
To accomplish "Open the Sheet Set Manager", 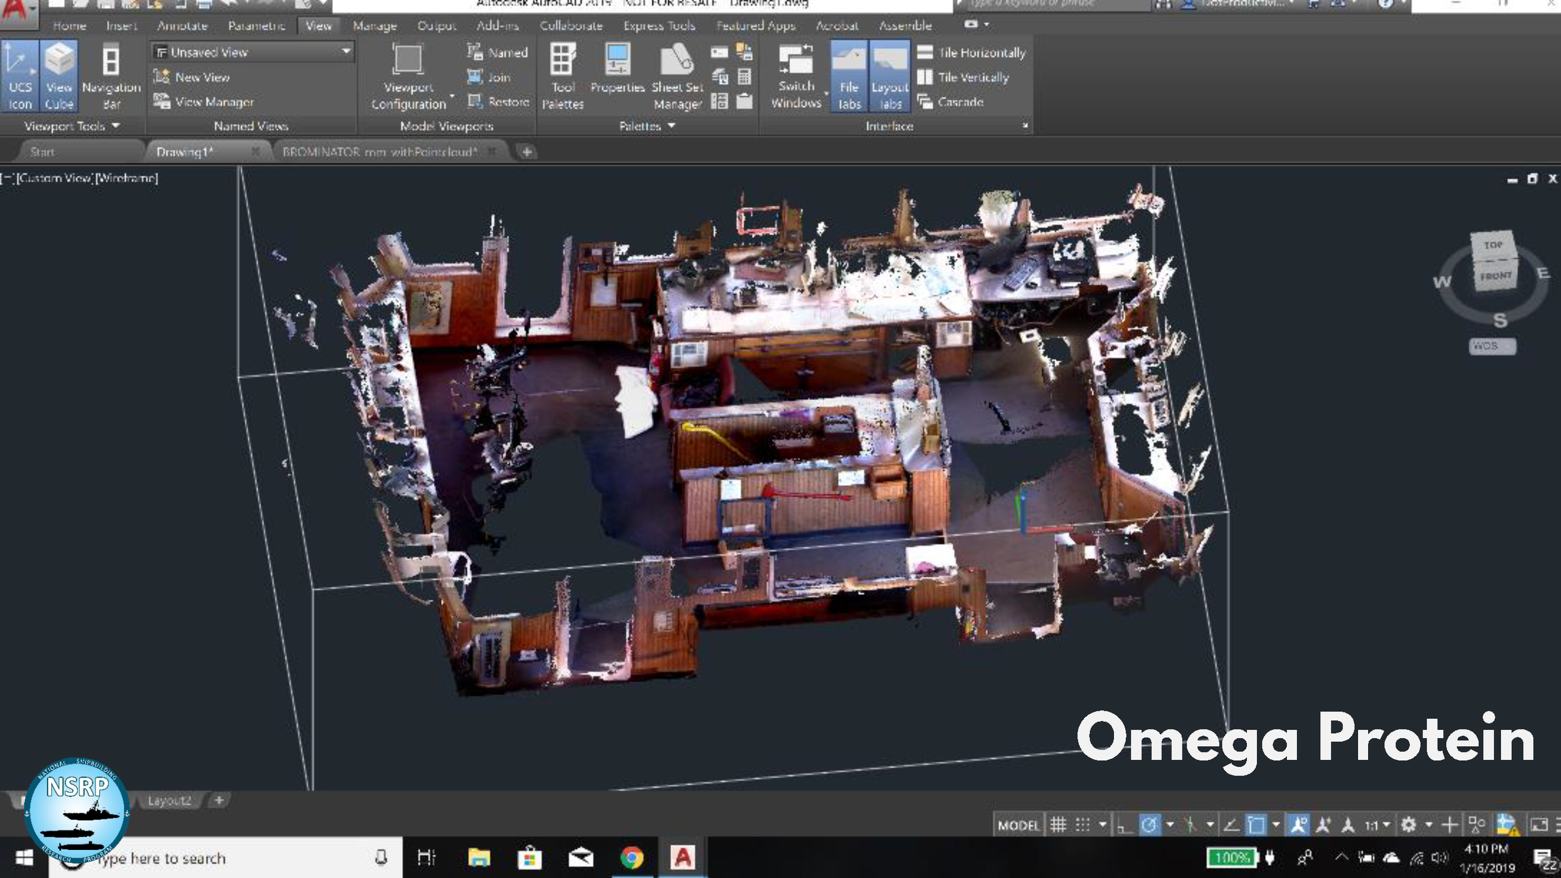I will (677, 76).
